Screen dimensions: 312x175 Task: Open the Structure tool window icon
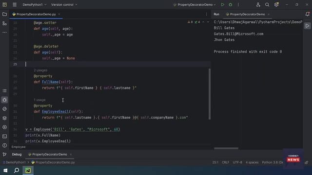[4, 23]
